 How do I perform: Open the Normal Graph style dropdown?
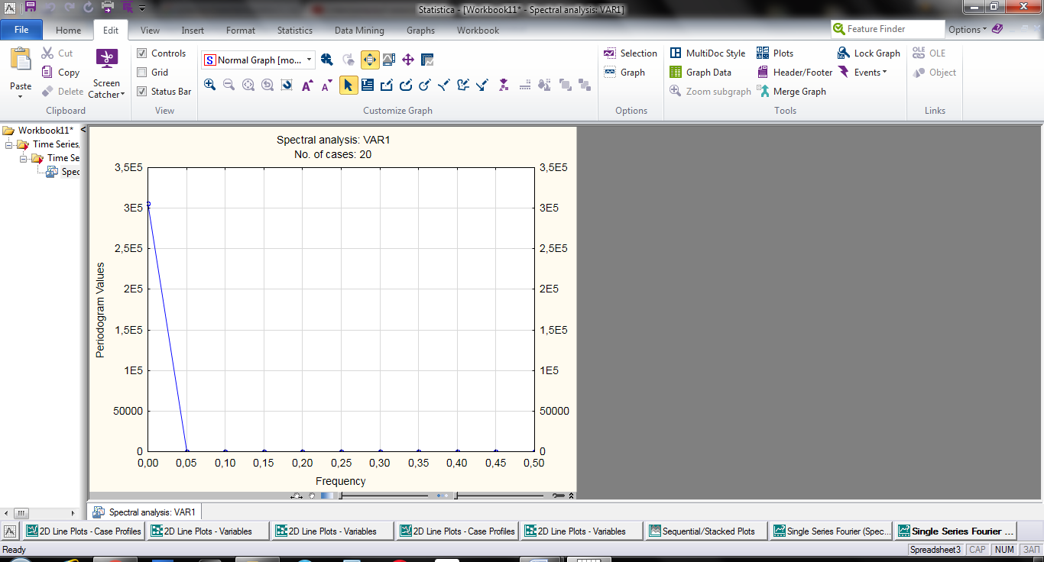pos(309,60)
